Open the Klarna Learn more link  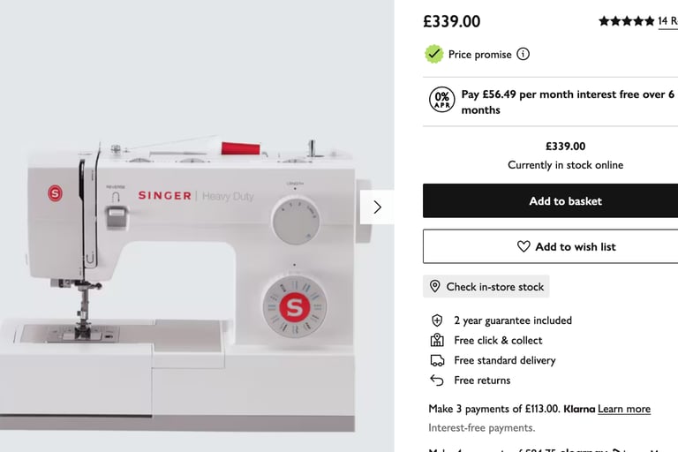pyautogui.click(x=624, y=409)
